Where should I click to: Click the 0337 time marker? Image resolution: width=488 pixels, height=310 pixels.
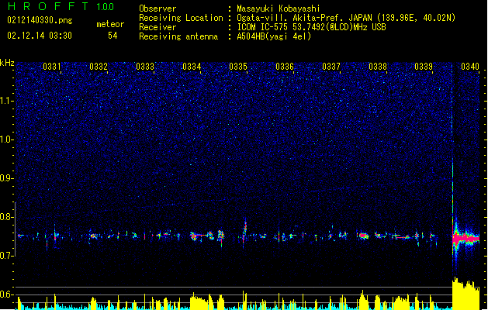[x=331, y=67]
